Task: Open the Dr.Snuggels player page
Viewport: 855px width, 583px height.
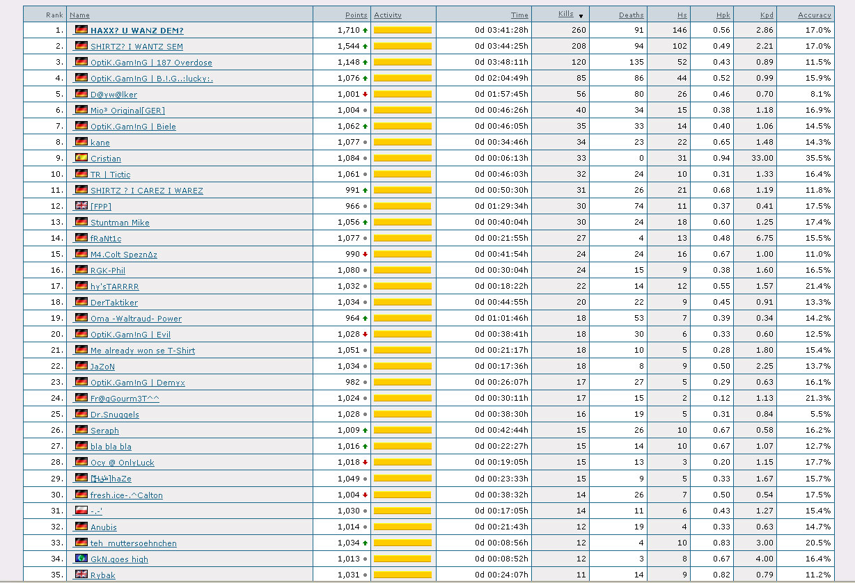Action: click(114, 415)
